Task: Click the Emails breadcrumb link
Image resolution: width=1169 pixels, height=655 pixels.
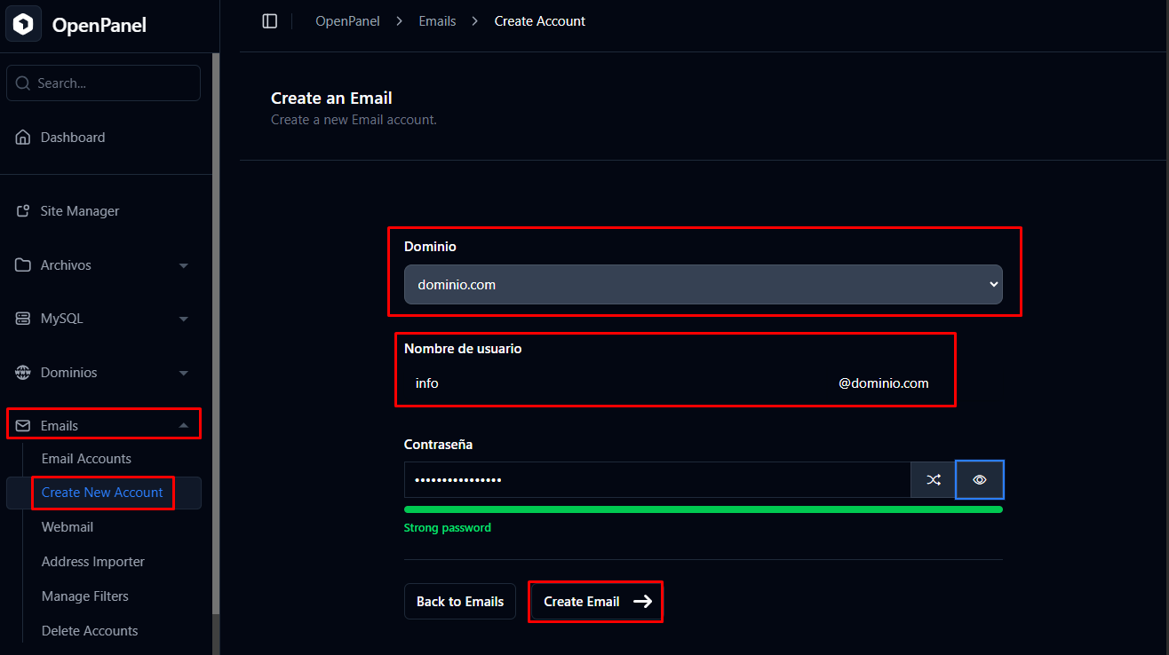Action: [437, 21]
